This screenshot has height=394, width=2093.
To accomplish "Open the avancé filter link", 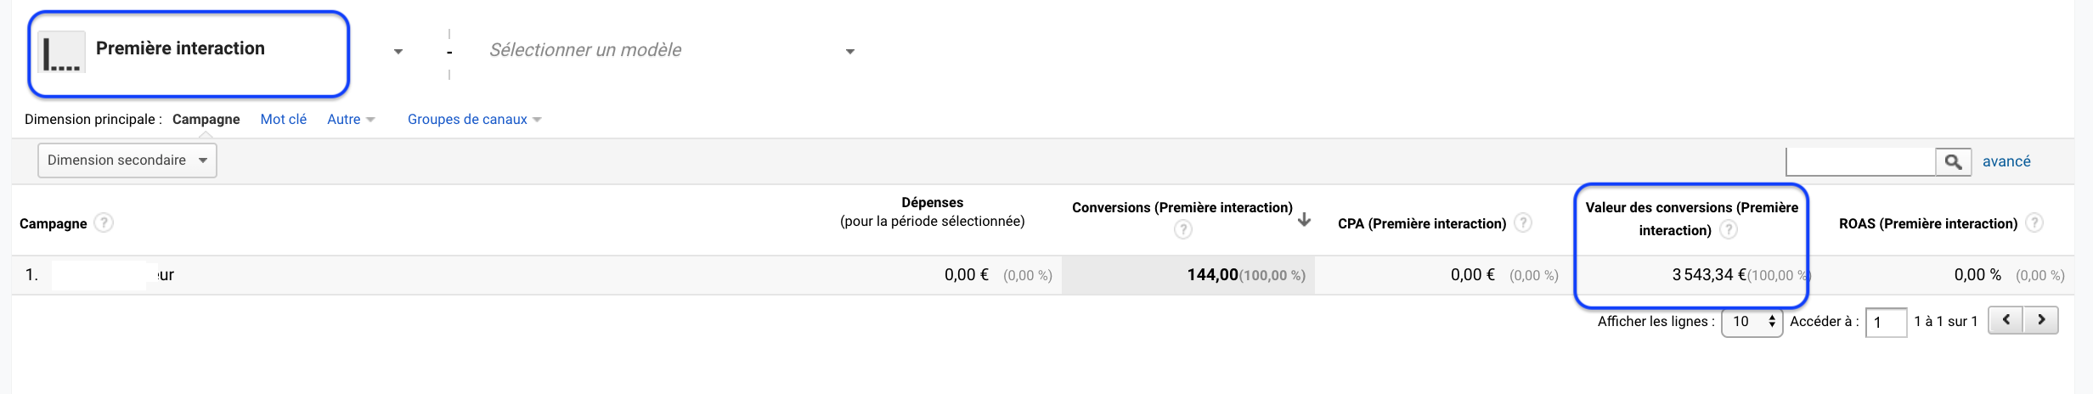I will click(x=2006, y=161).
